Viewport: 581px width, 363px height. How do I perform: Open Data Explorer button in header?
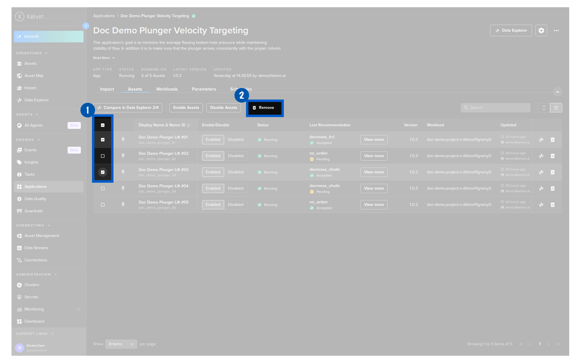click(x=511, y=31)
